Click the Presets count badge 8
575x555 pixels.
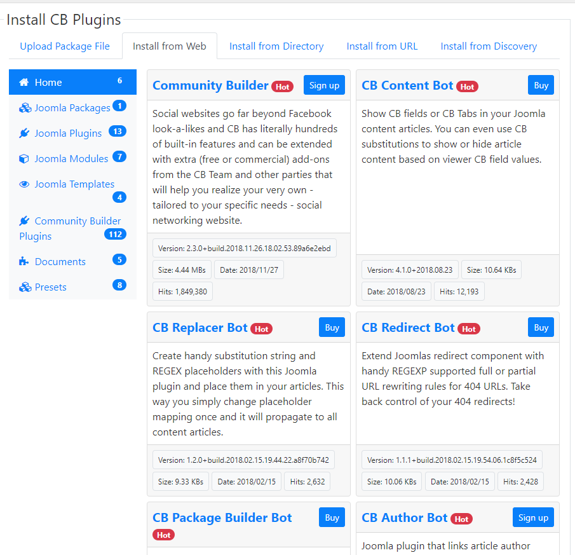tap(119, 285)
